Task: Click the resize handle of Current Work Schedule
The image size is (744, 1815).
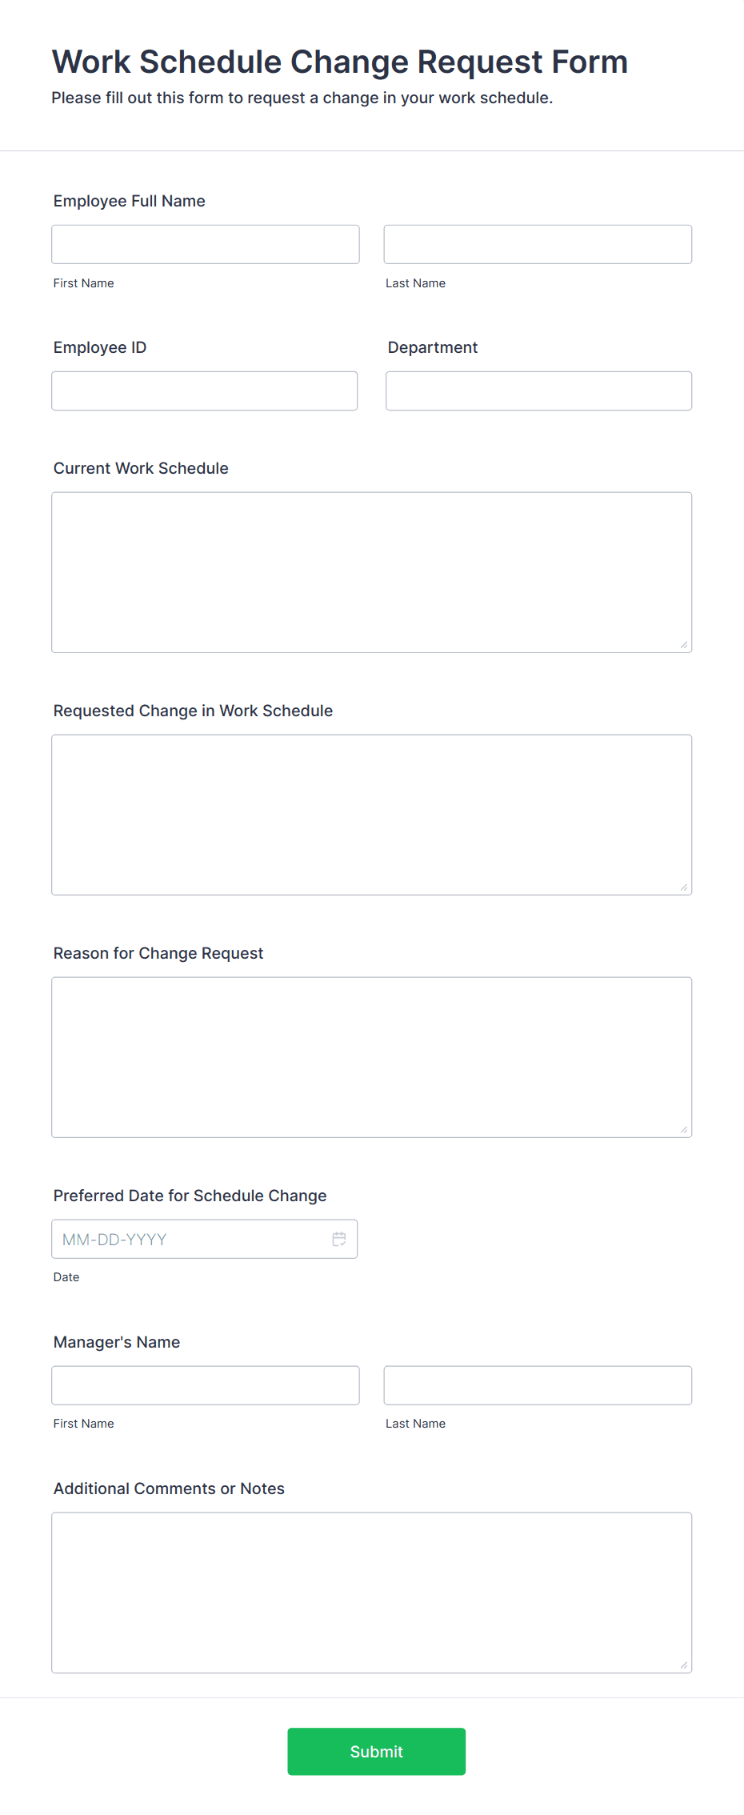Action: point(684,644)
